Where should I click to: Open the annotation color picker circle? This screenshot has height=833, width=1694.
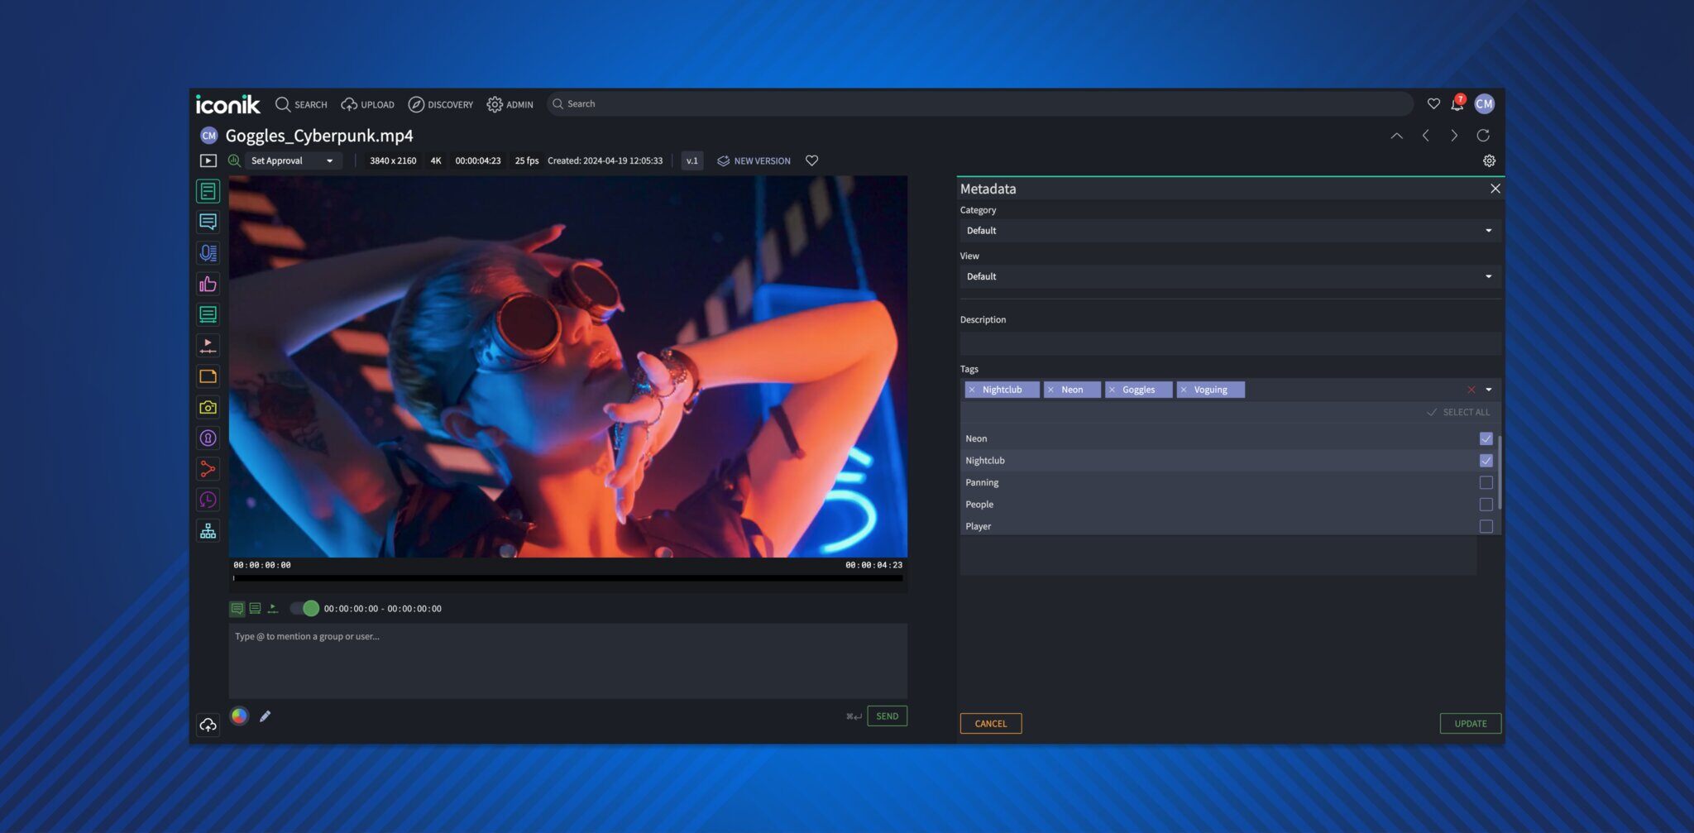(x=239, y=716)
